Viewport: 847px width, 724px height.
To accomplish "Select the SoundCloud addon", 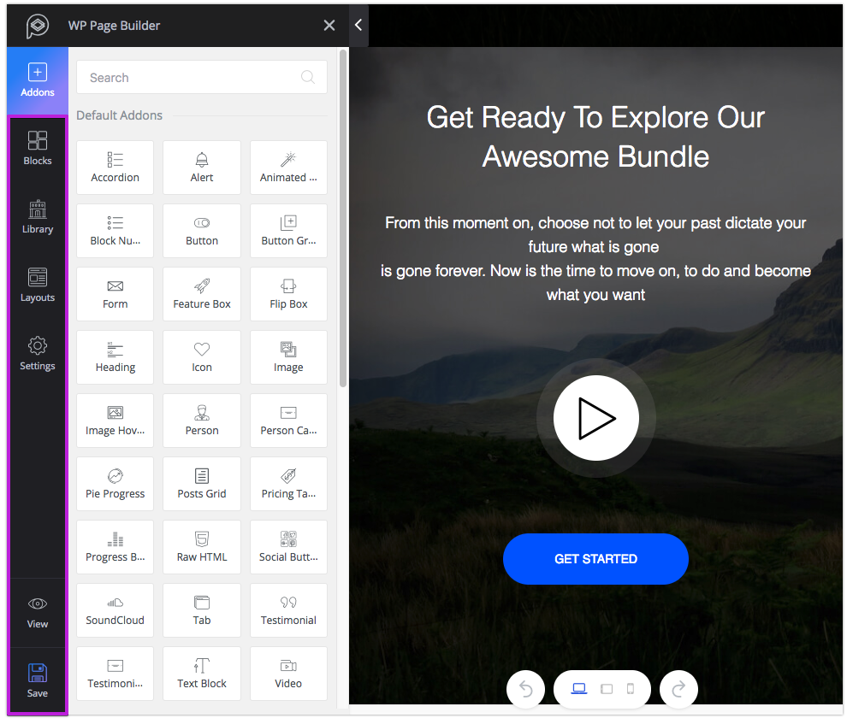I will click(115, 610).
